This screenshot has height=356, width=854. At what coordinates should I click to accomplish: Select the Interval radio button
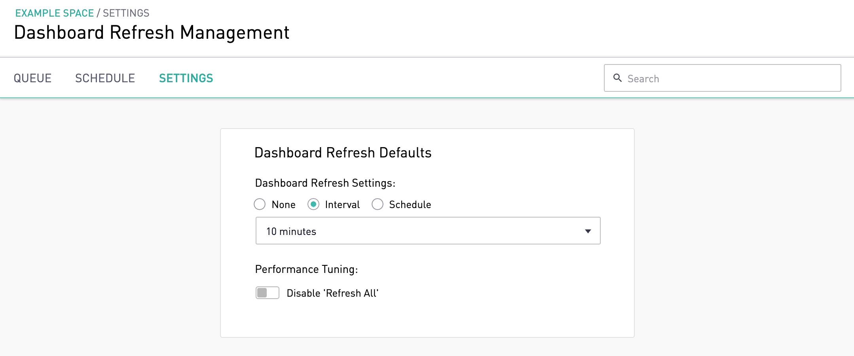pyautogui.click(x=313, y=205)
